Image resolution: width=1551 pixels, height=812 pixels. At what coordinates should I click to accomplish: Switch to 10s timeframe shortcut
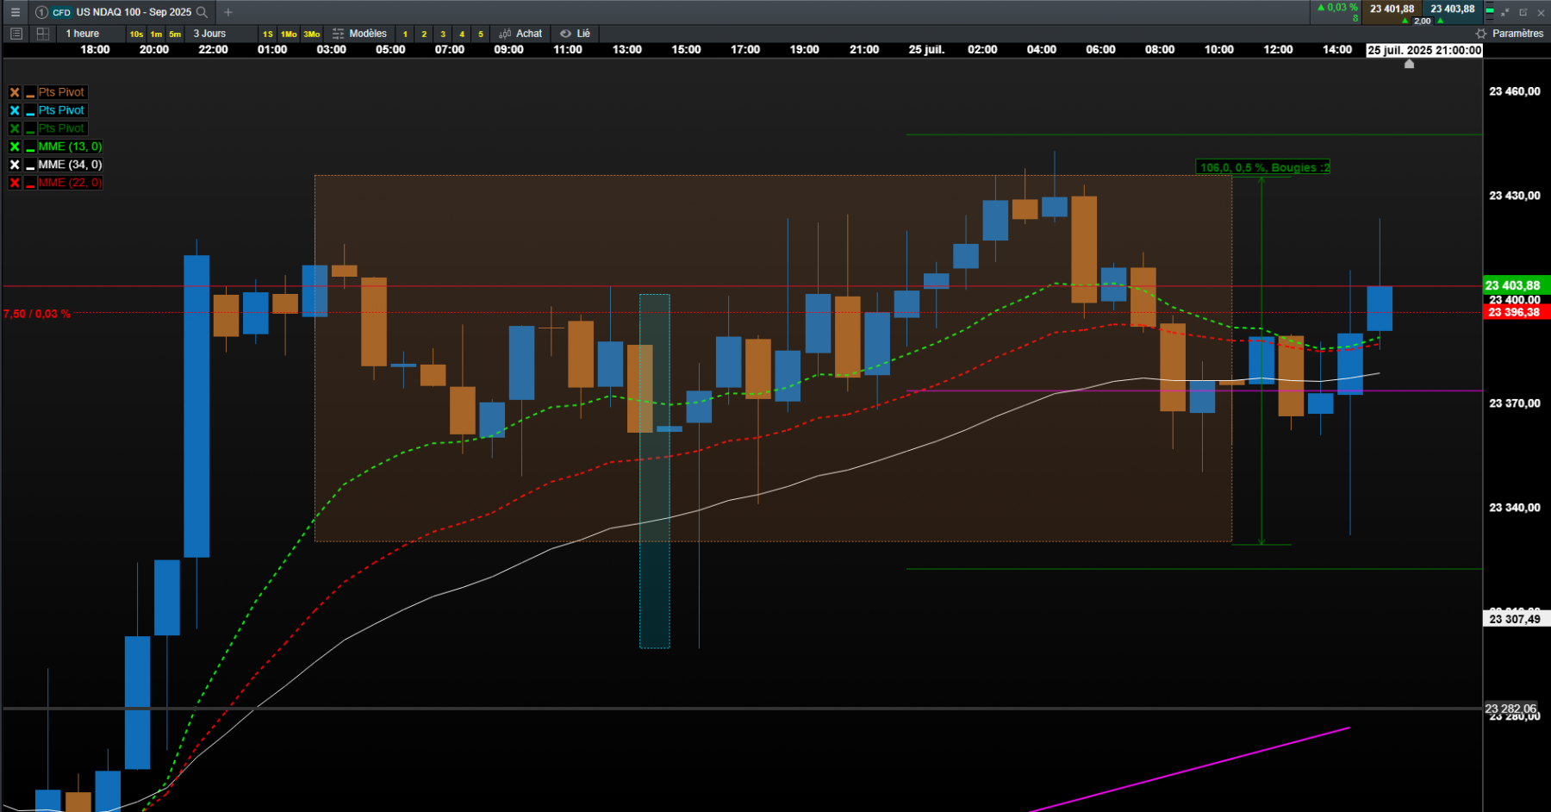pyautogui.click(x=136, y=34)
